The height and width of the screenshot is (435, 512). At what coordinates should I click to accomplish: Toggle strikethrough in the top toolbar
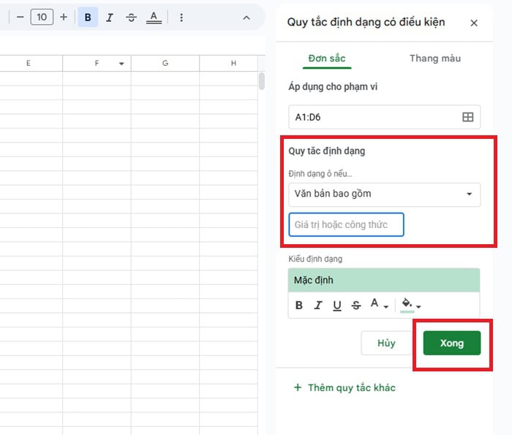(132, 18)
